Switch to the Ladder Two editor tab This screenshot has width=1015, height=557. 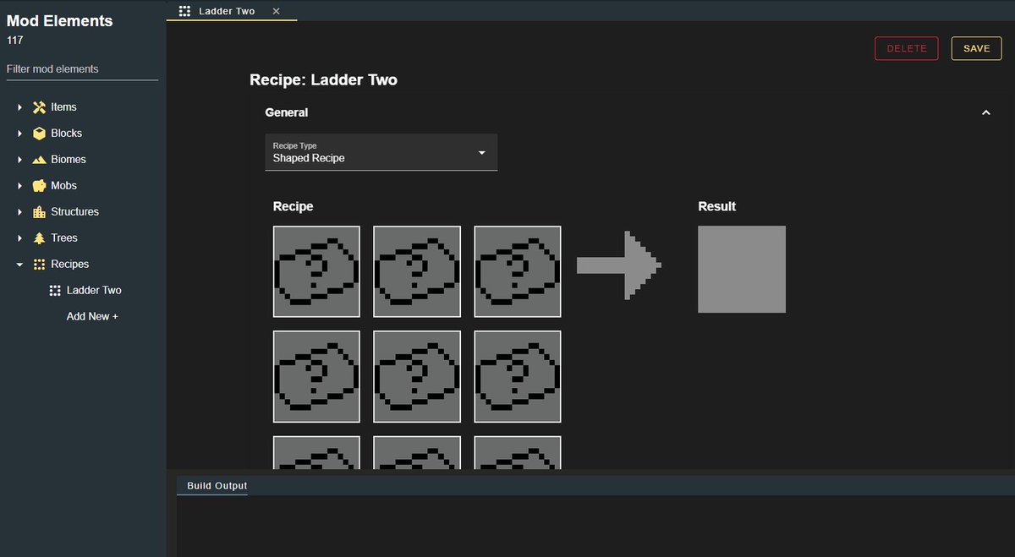(231, 11)
